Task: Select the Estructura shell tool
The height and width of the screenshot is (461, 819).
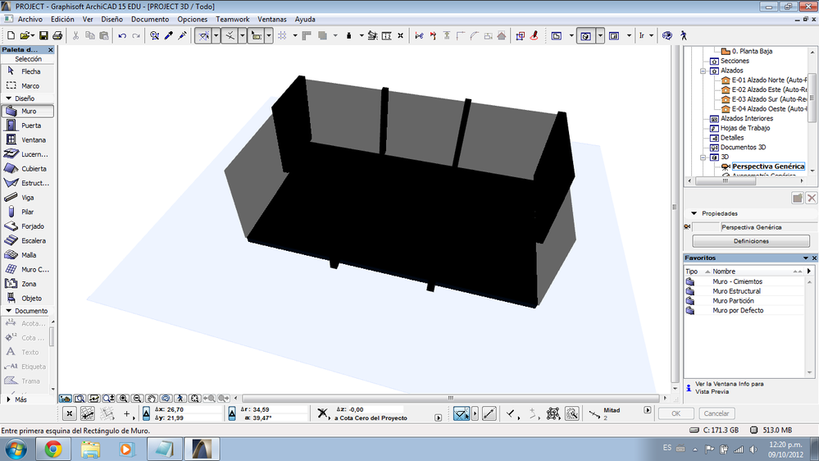Action: point(28,183)
